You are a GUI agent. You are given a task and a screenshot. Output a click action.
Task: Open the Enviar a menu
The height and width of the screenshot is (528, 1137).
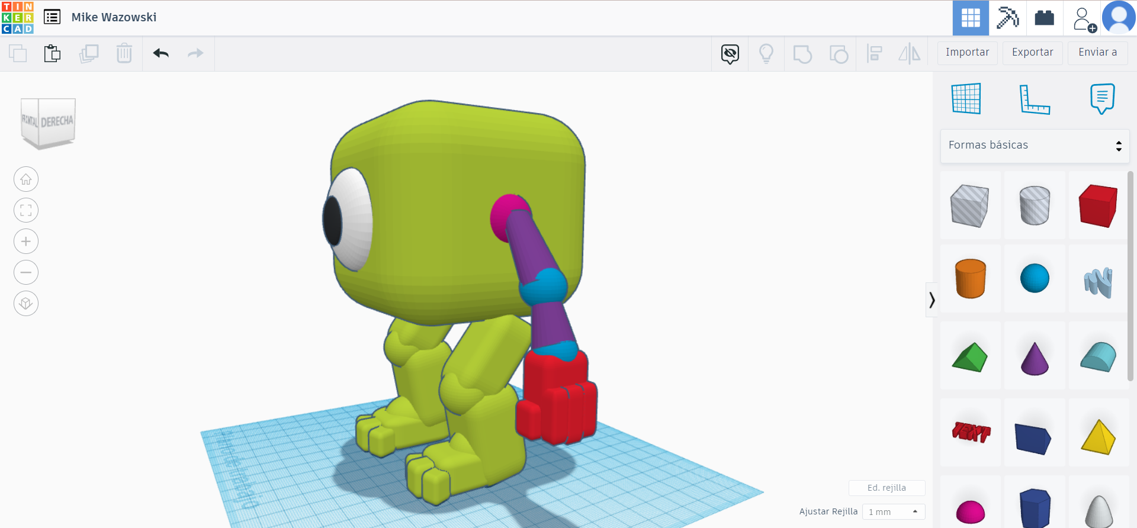pyautogui.click(x=1098, y=53)
